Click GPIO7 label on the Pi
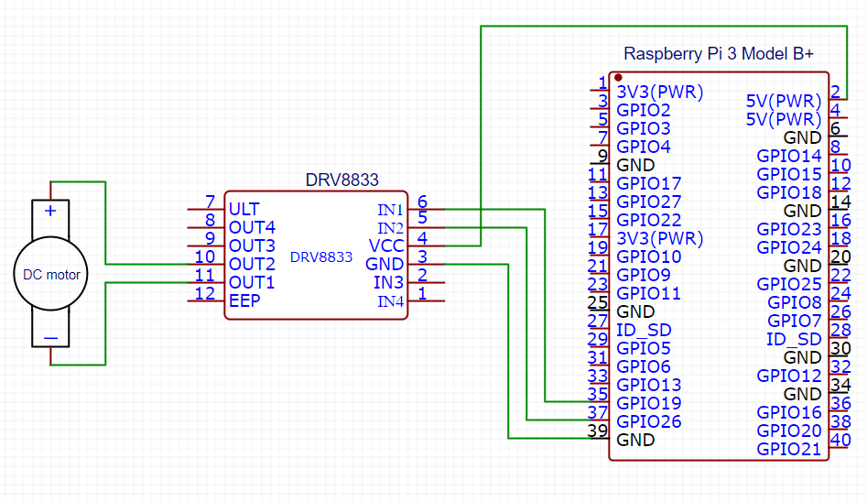The image size is (867, 502). click(795, 321)
